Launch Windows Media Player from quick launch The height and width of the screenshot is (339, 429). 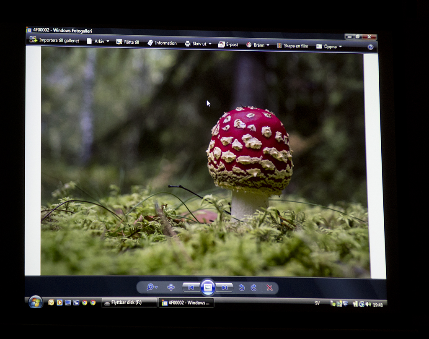point(59,302)
